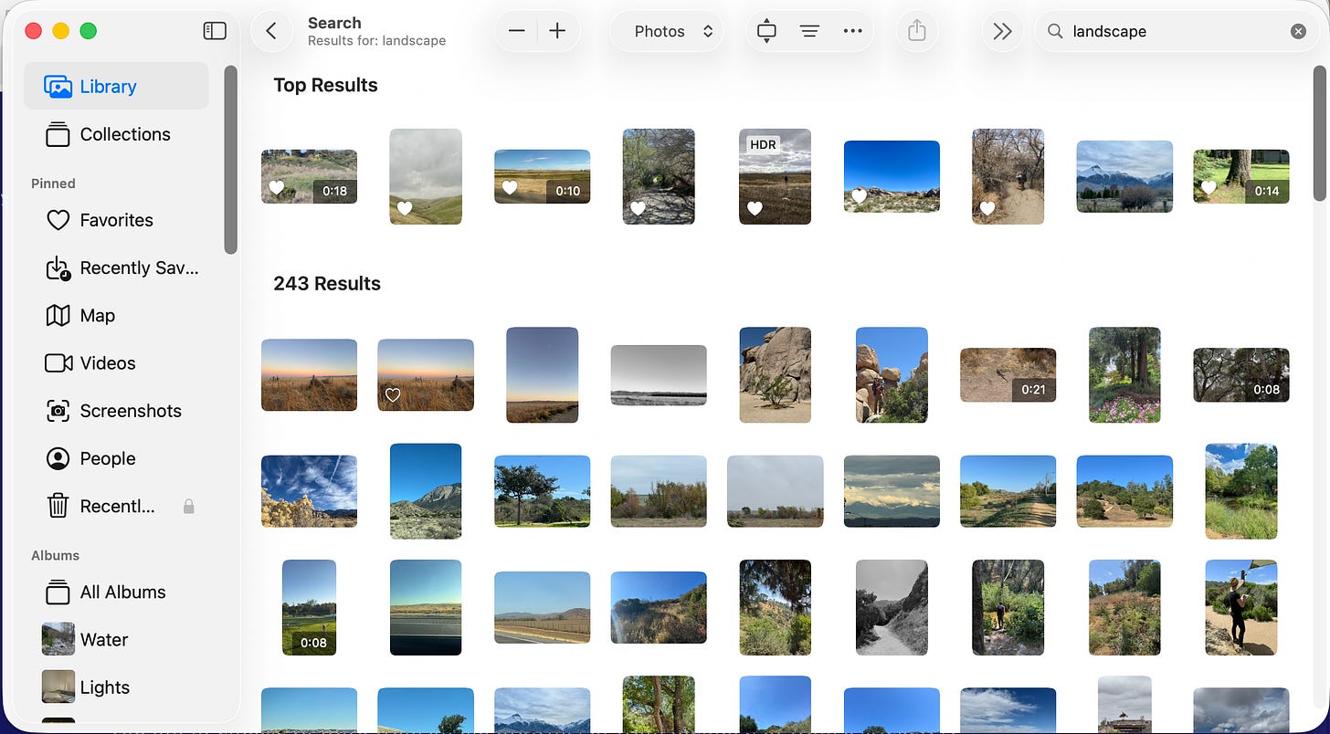Open the filter options menu
1330x734 pixels.
point(809,31)
